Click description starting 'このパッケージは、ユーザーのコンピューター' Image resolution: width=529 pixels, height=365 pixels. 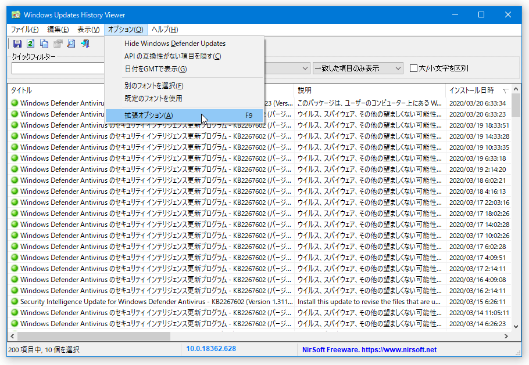369,103
